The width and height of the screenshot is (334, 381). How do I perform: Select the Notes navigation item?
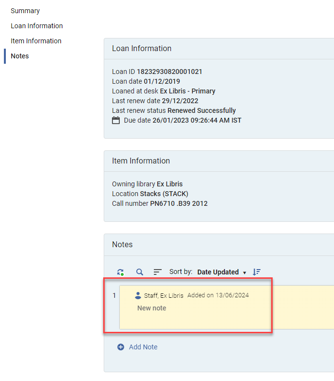(x=20, y=56)
